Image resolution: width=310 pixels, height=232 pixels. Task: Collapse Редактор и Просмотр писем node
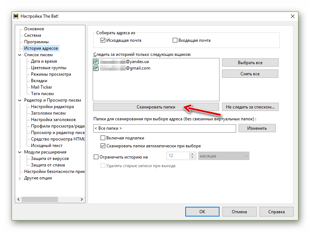pos(19,101)
